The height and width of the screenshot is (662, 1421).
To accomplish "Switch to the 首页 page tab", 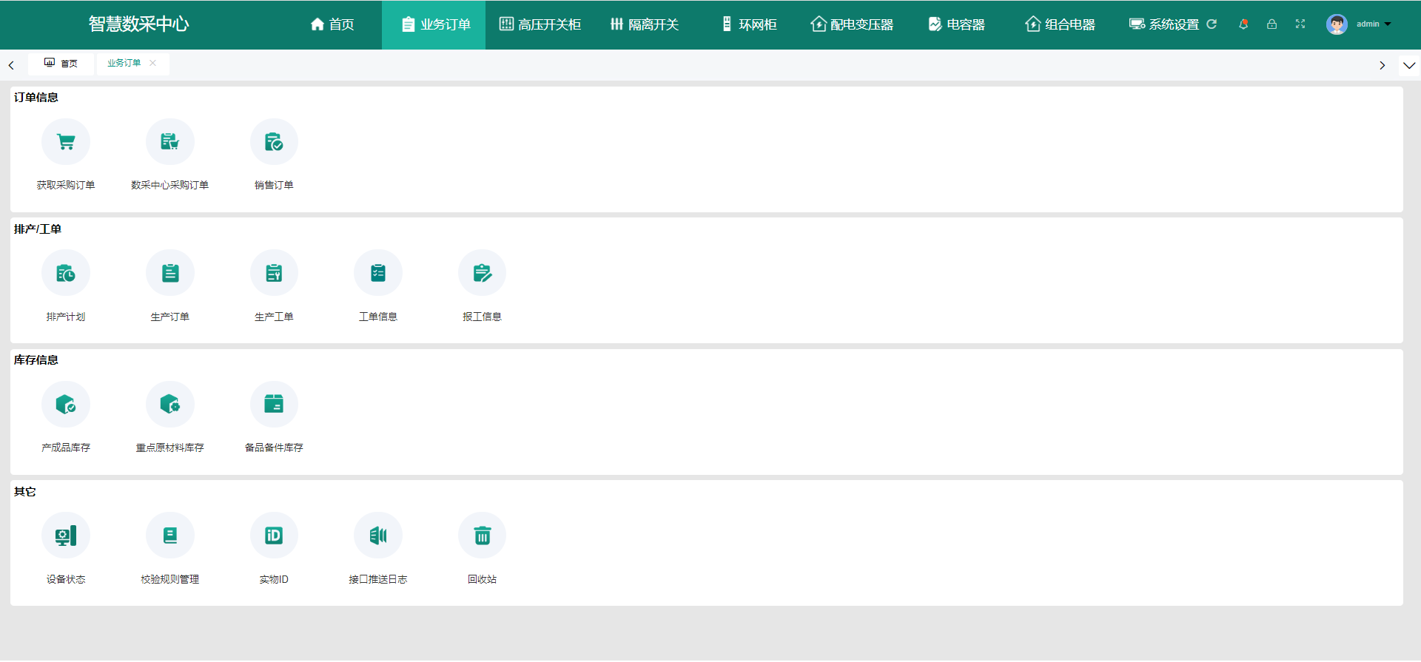I will coord(61,64).
